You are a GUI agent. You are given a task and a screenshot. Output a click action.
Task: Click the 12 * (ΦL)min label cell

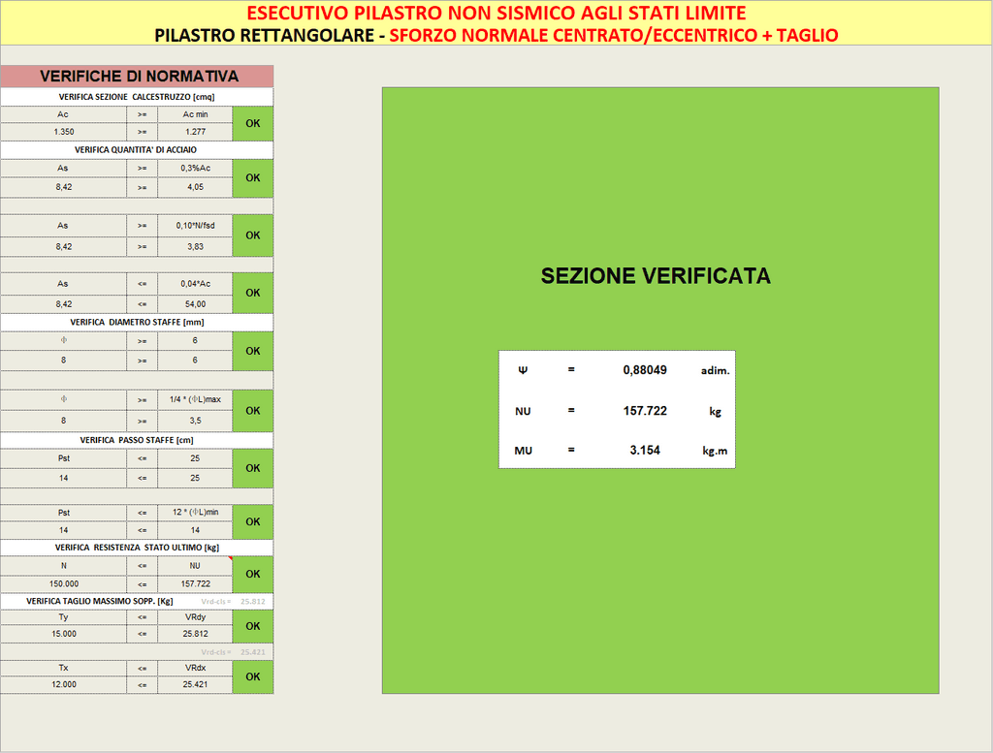195,513
